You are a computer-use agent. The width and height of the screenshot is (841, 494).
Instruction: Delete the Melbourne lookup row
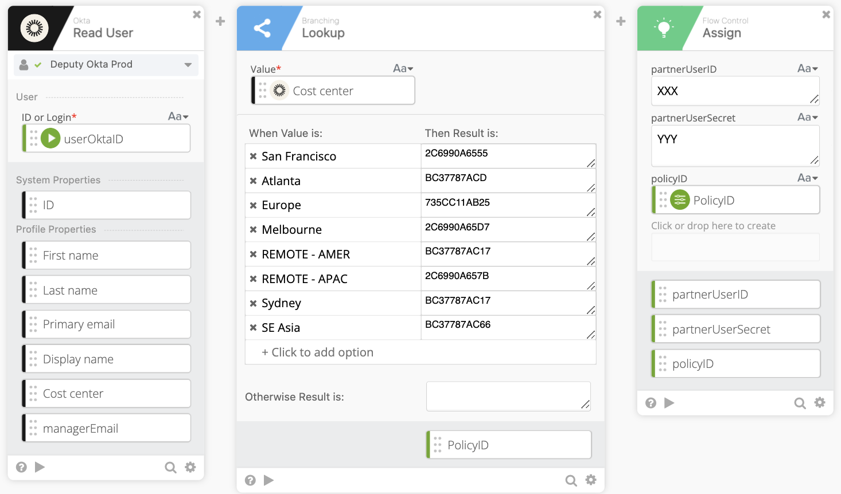253,230
